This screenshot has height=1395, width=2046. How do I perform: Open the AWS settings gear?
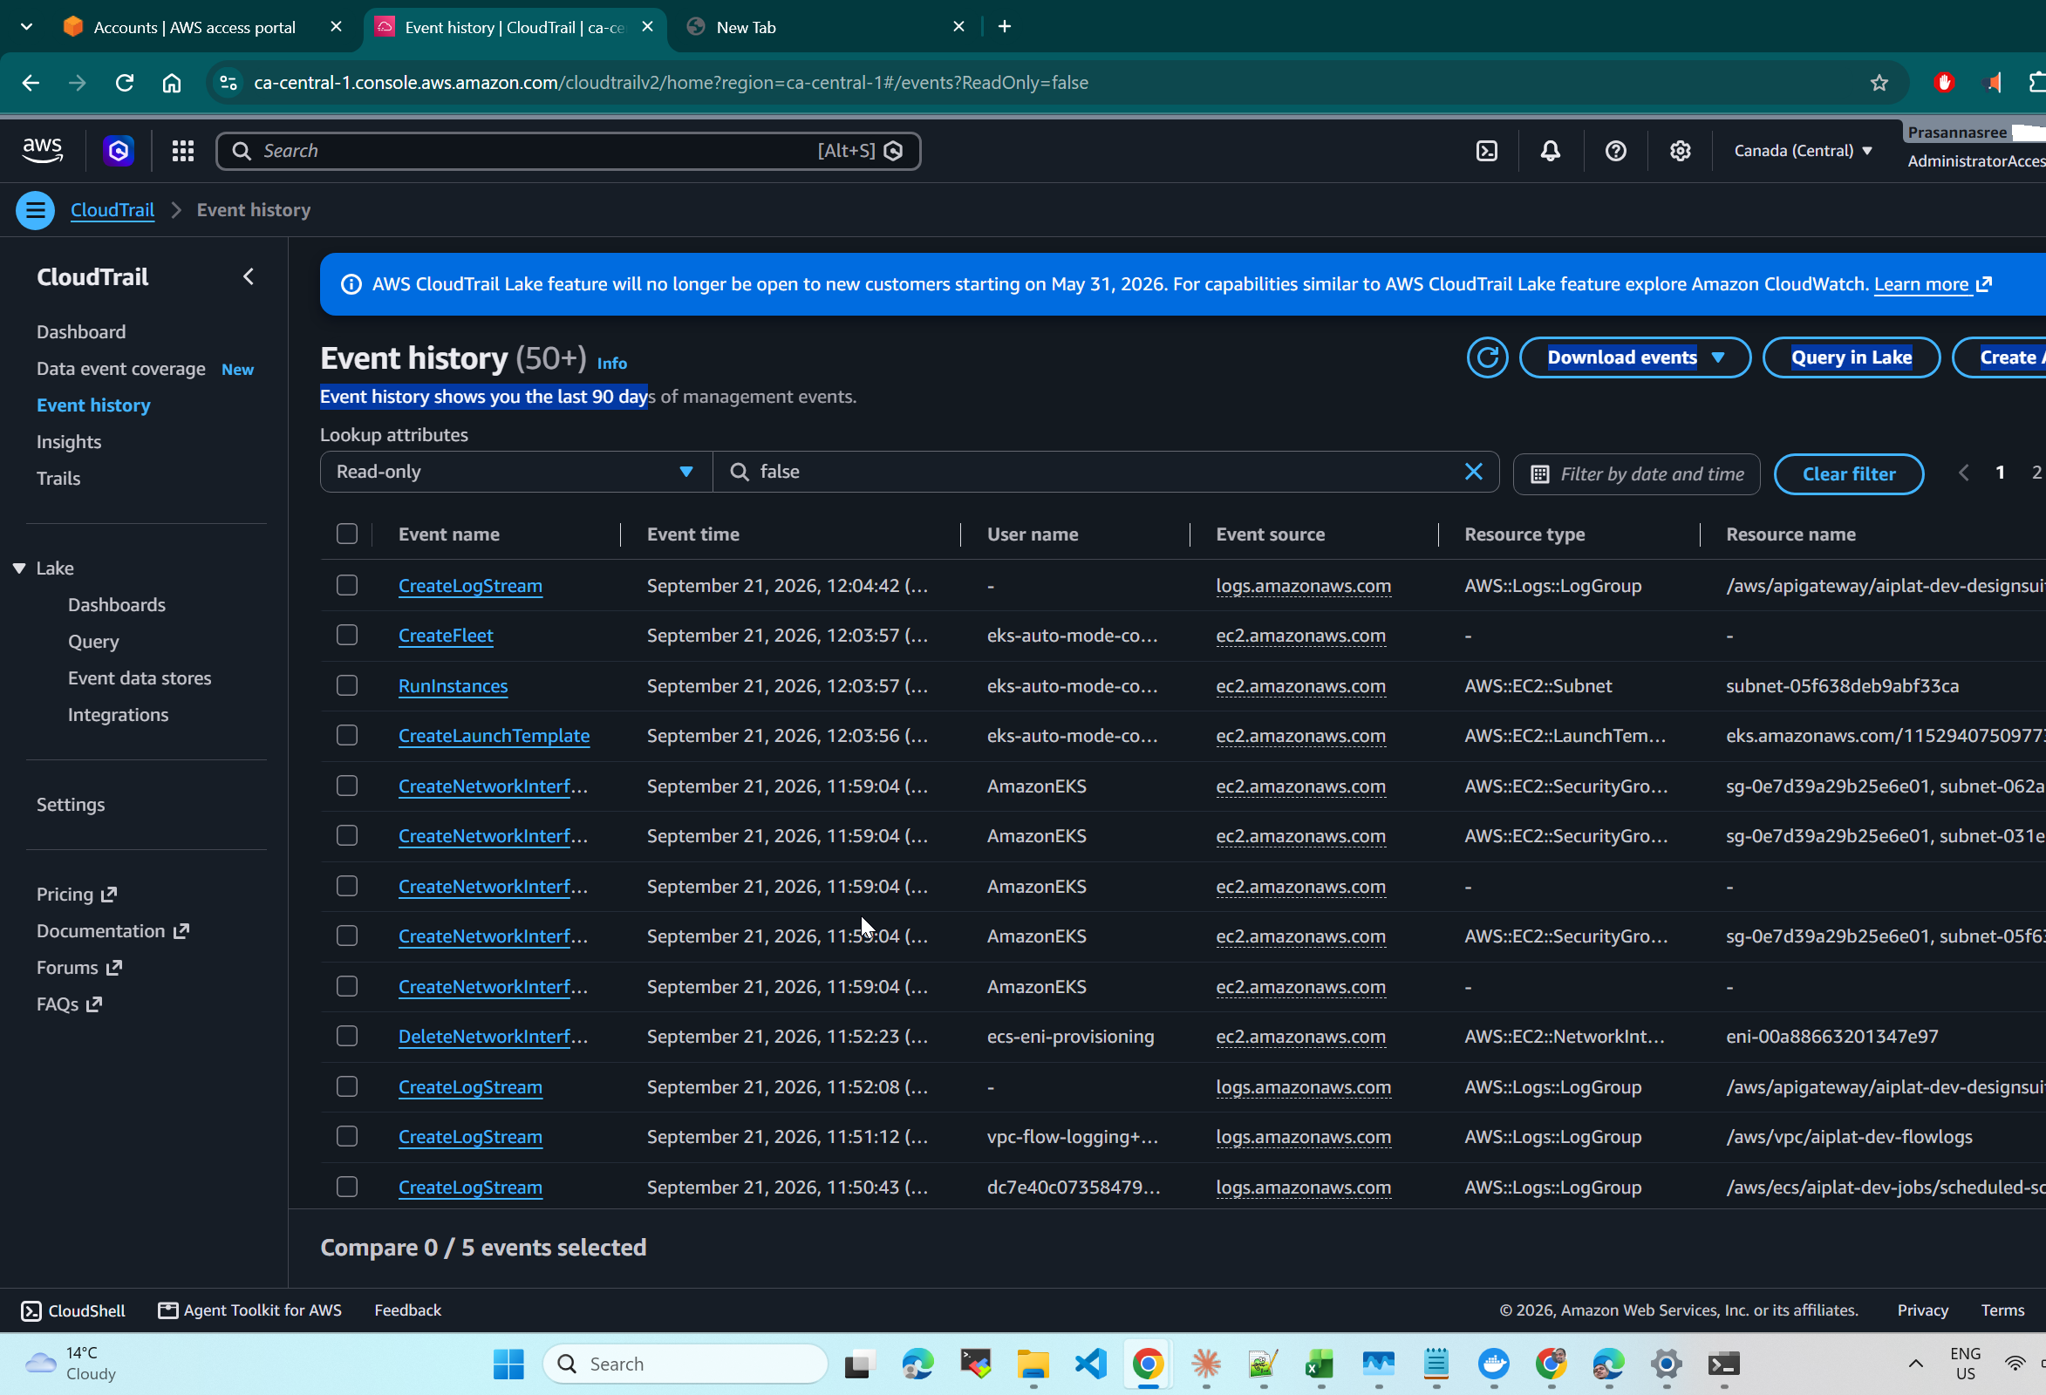coord(1680,151)
